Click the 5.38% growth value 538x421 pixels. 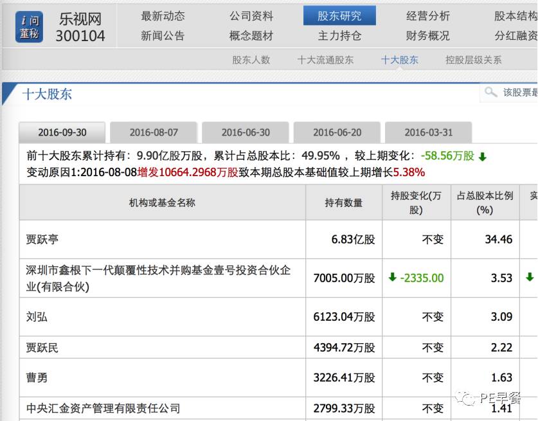tap(409, 172)
